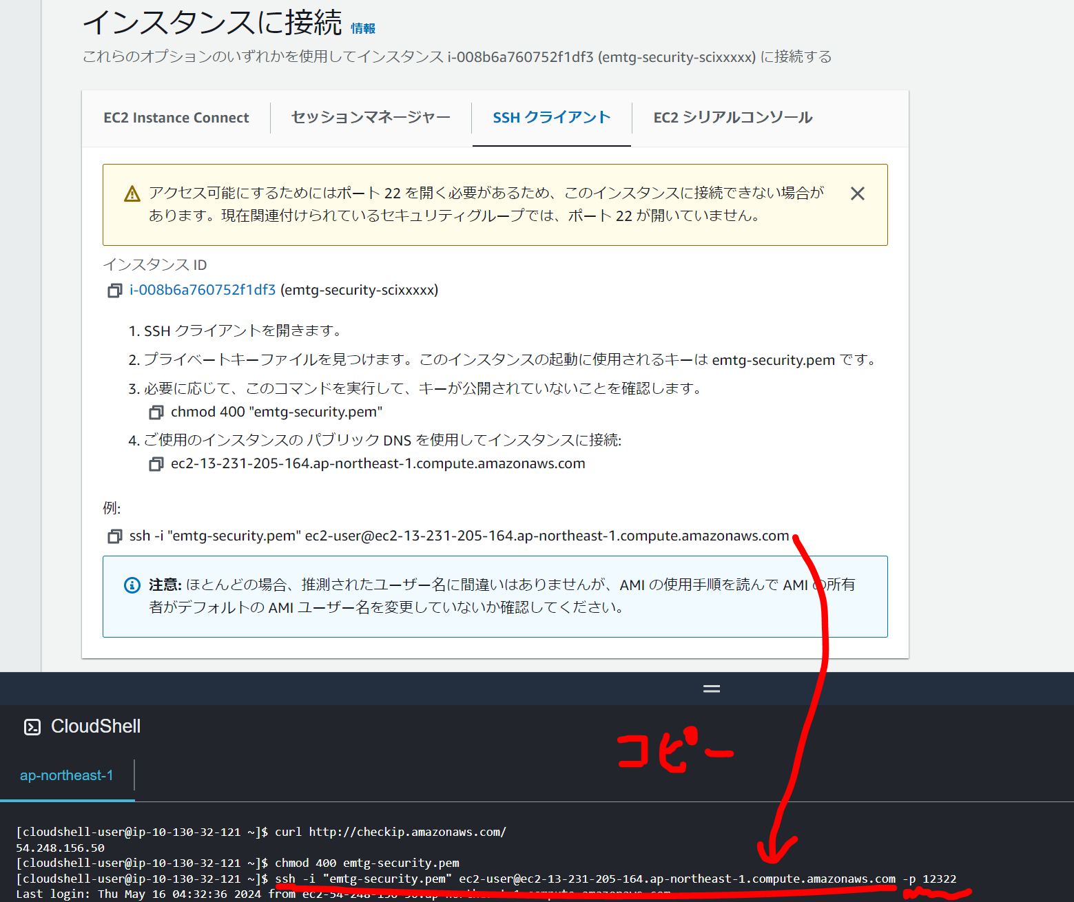Click the chmod 400 line in CloudShell terminal
The image size is (1074, 902).
pyautogui.click(x=238, y=863)
